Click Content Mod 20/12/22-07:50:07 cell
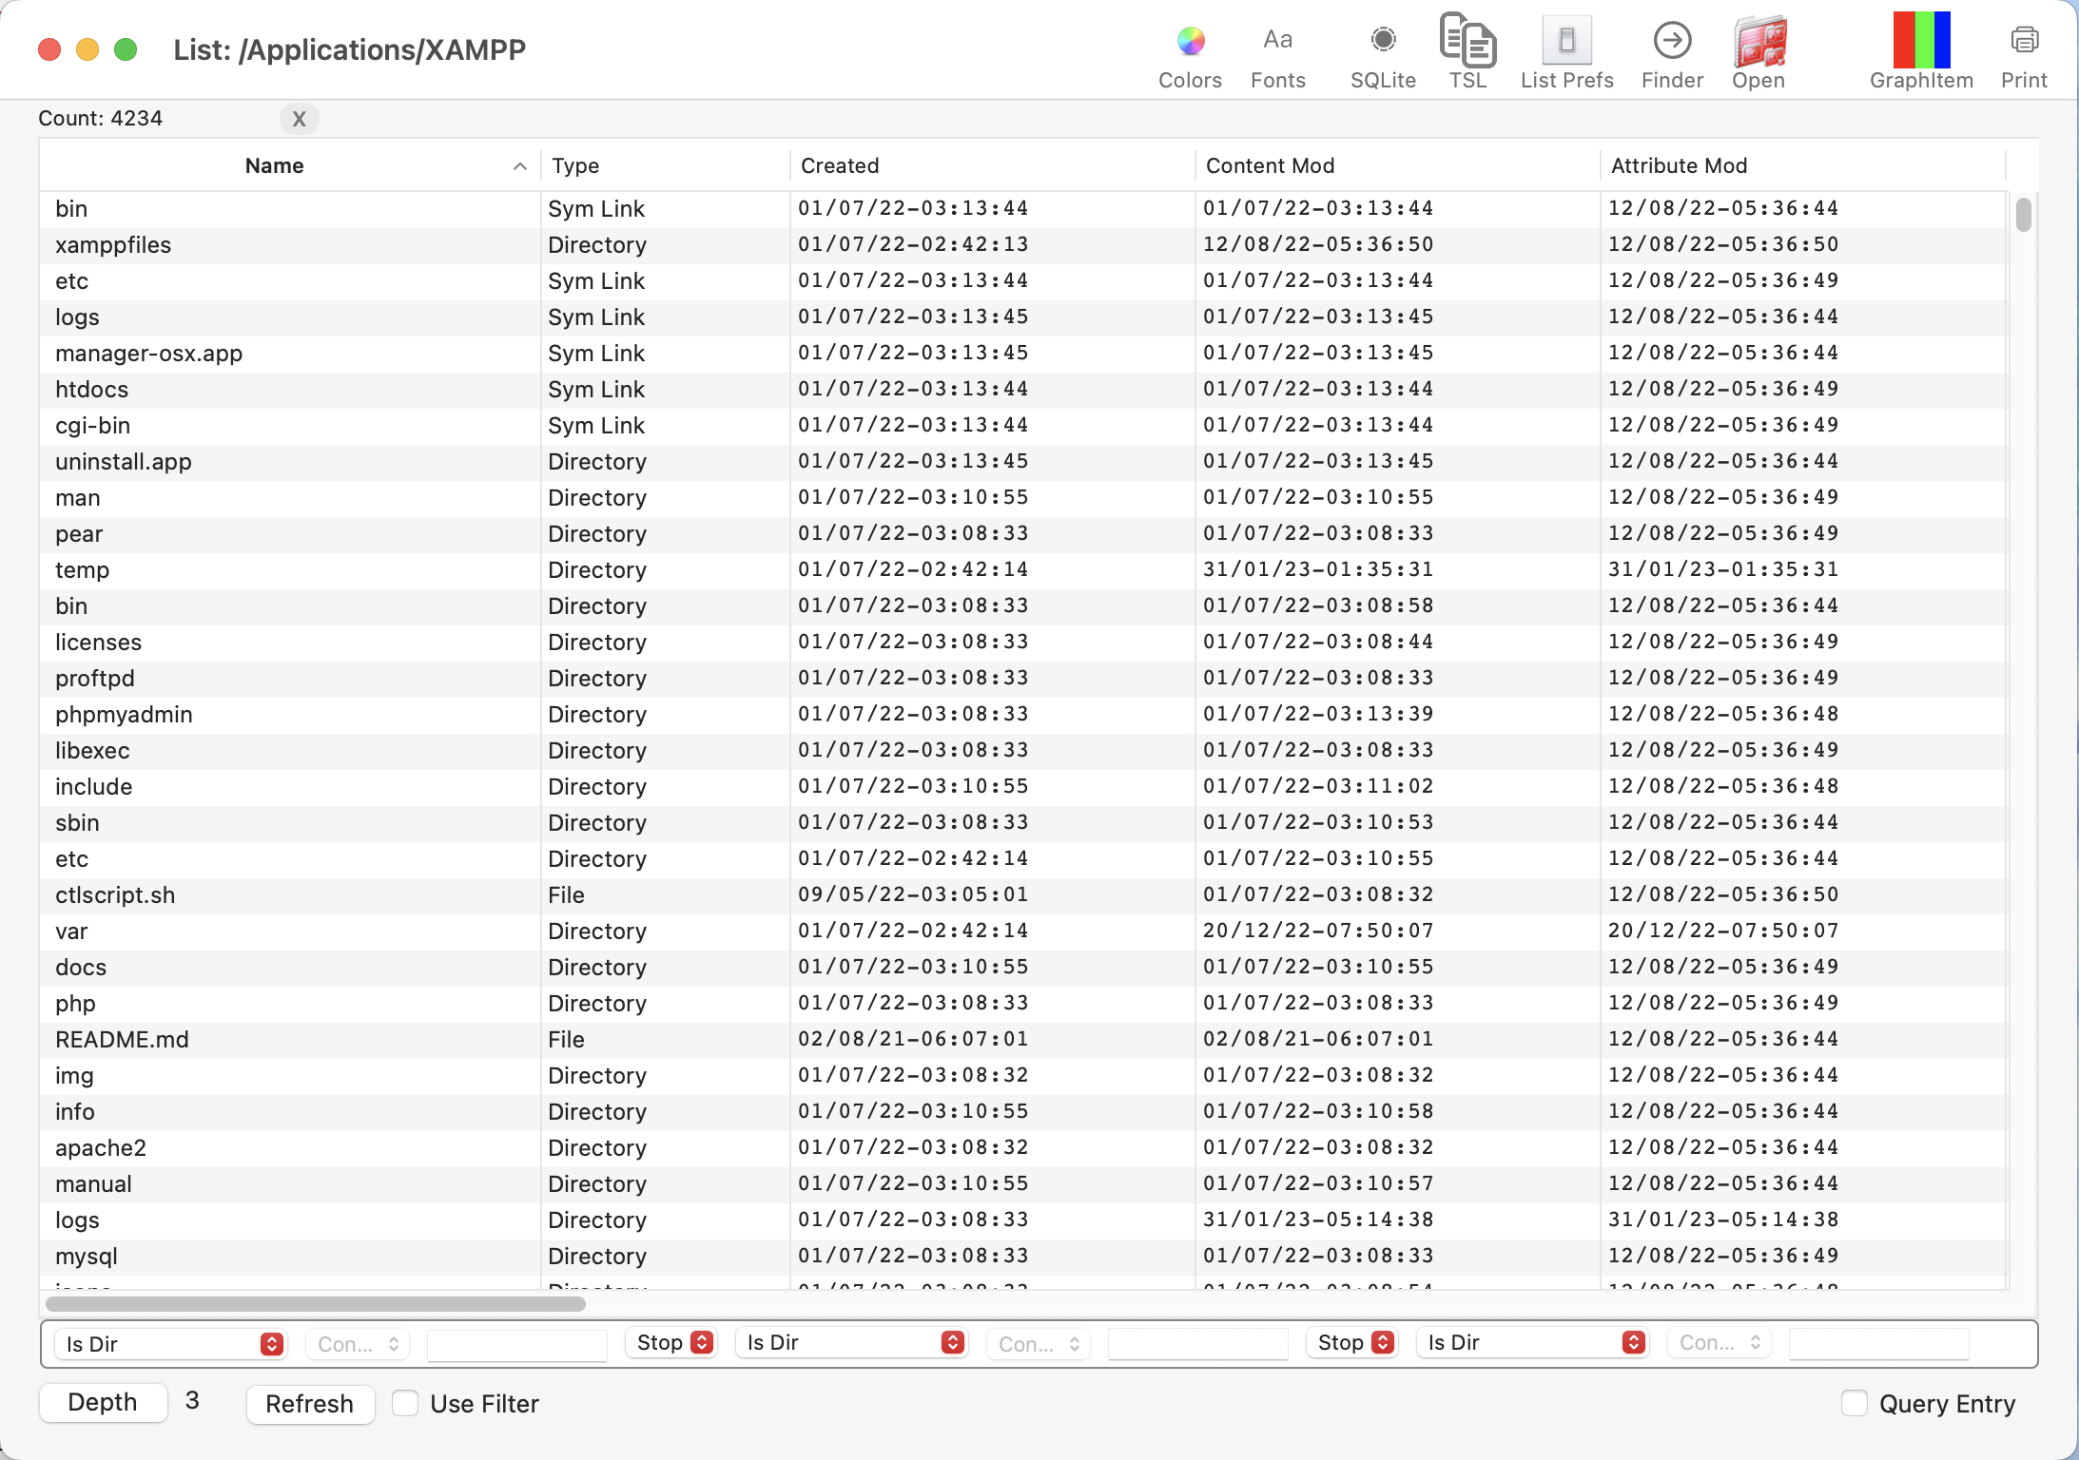2079x1460 pixels. pos(1318,931)
